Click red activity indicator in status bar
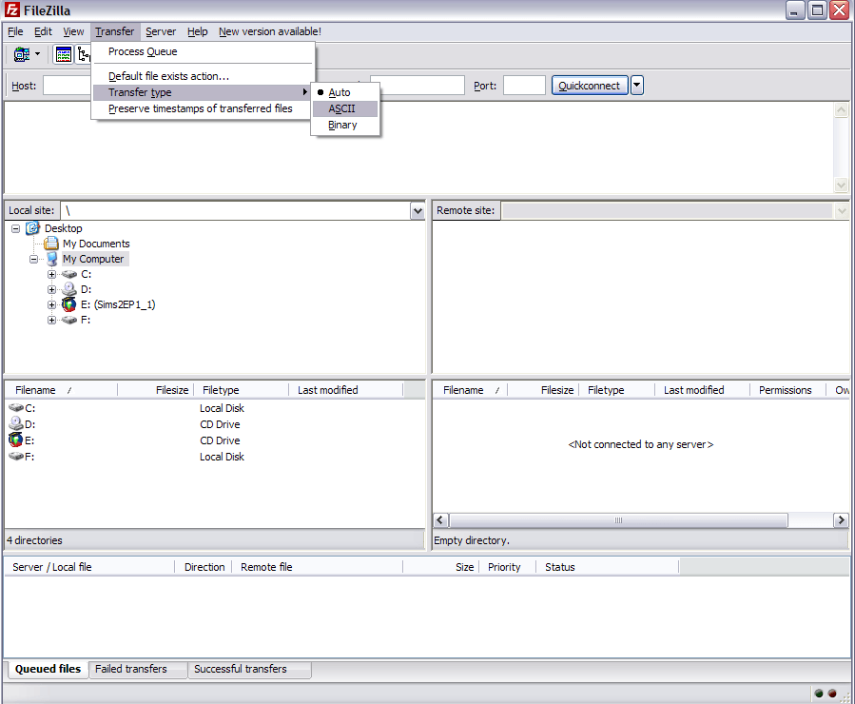 click(832, 694)
